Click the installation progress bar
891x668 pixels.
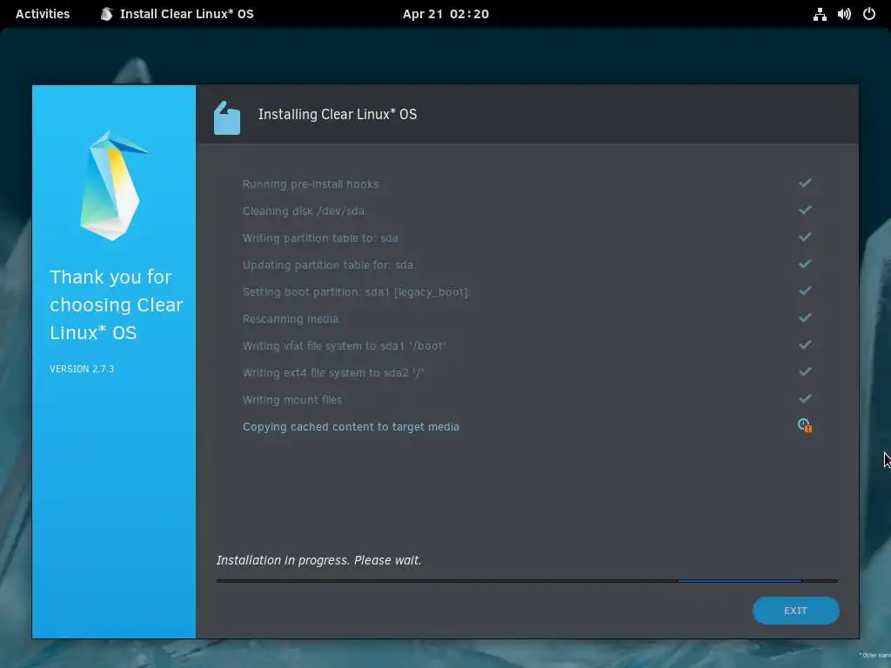(x=526, y=581)
